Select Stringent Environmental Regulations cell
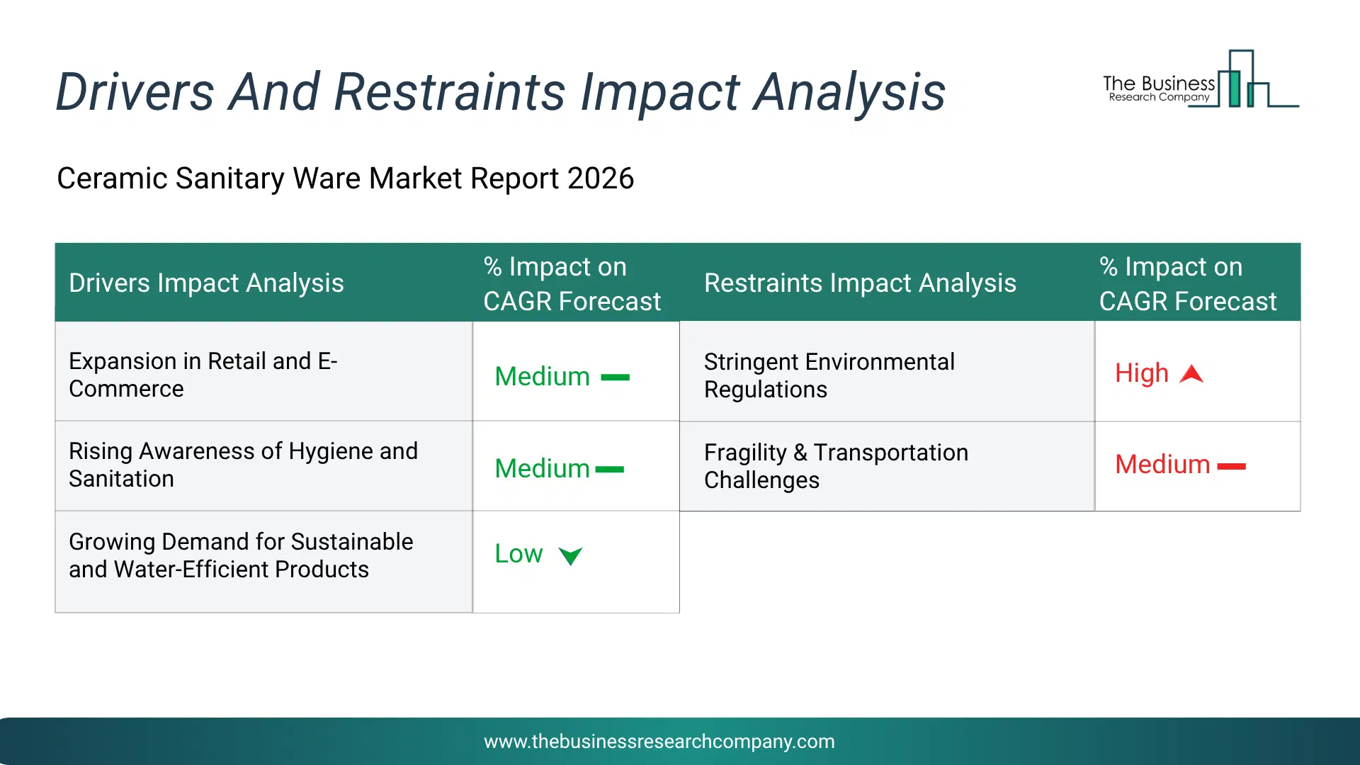 (887, 372)
